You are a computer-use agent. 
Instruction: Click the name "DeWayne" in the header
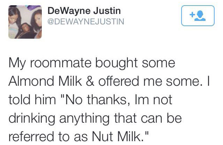coord(65,11)
